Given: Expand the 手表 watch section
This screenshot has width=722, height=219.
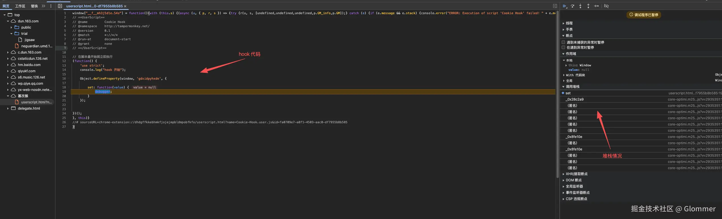Looking at the screenshot, I should [563, 29].
